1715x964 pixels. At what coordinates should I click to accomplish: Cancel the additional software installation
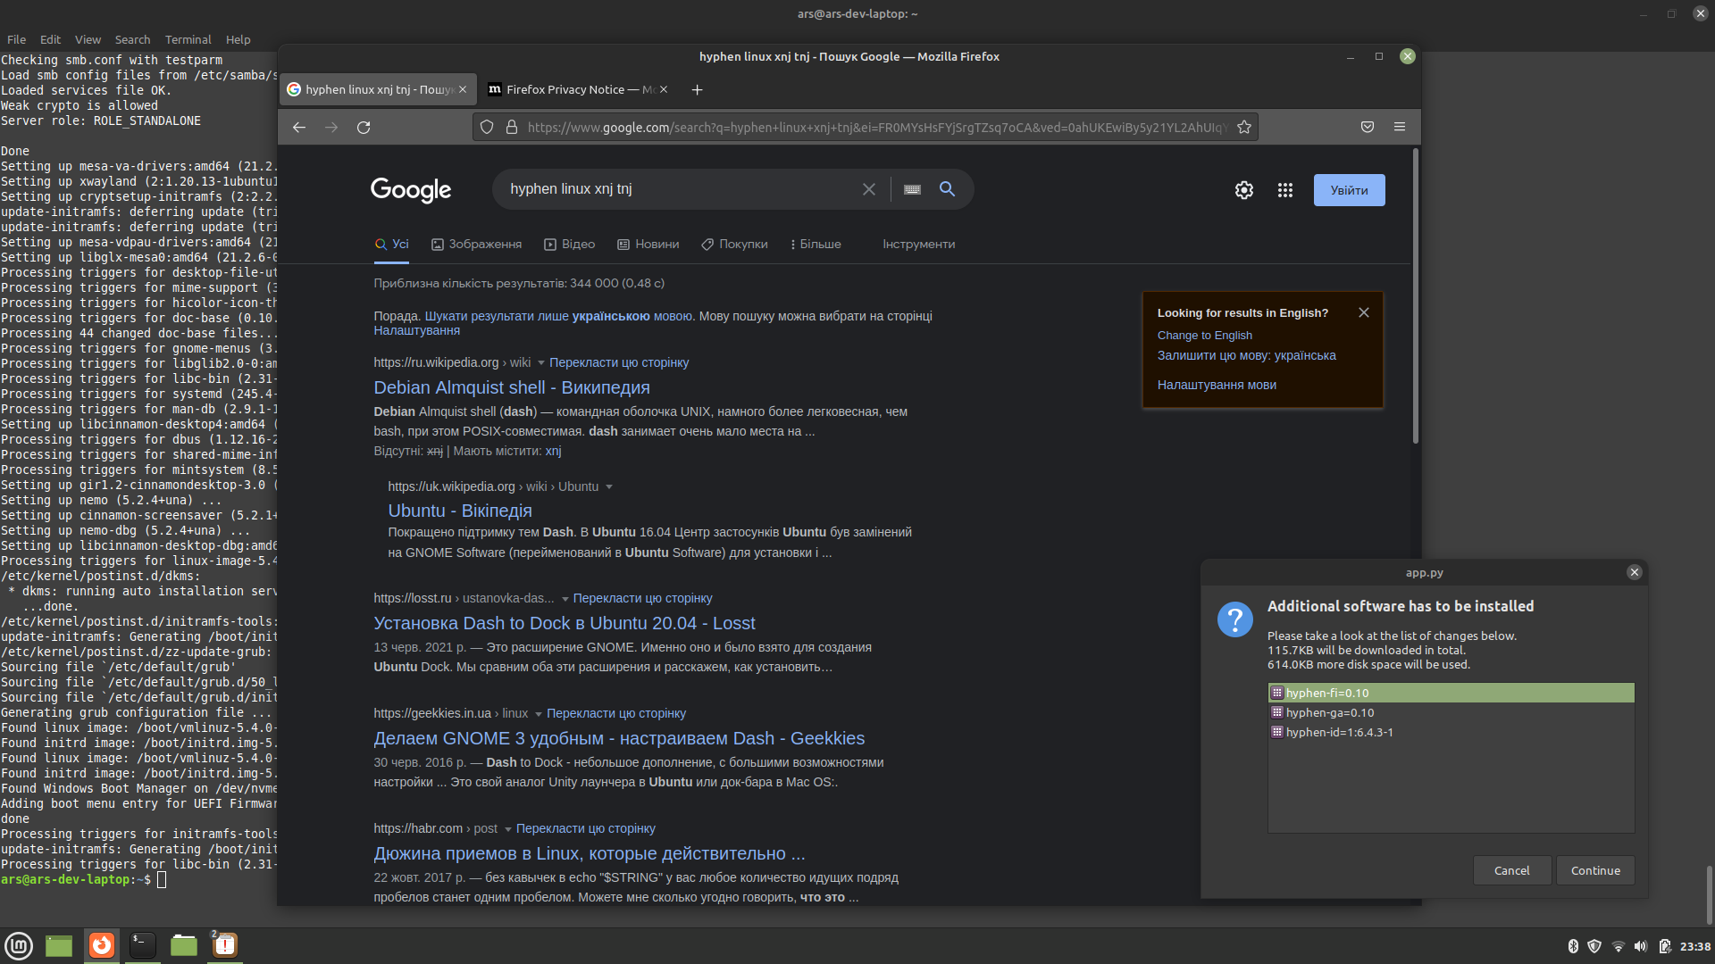click(x=1511, y=870)
